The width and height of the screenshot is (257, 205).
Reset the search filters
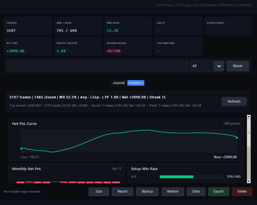238,66
